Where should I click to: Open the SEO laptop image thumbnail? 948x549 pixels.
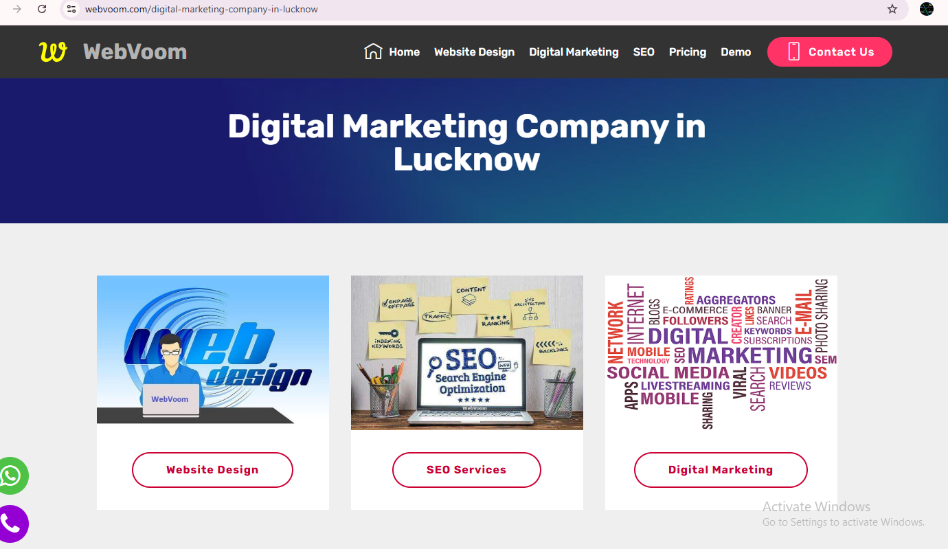click(x=467, y=352)
